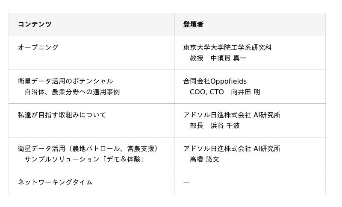Screen dimensions: 342x207
Task: Click the ネットワーキングタイム row text
Action: click(55, 182)
